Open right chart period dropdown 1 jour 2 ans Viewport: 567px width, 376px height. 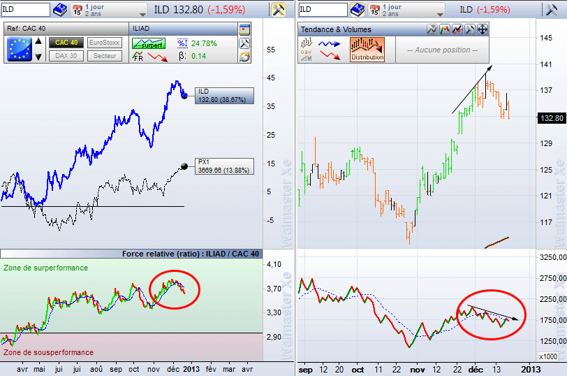point(406,10)
